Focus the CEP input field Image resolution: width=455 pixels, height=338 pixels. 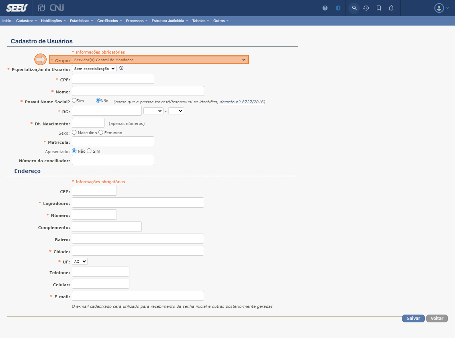(94, 191)
